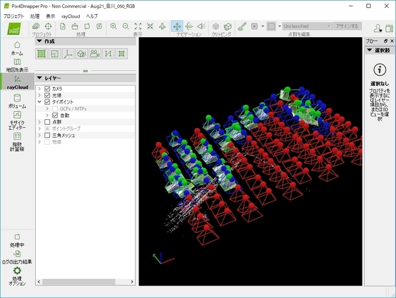The width and height of the screenshot is (396, 298).
Task: Open the map view (地図を表示)
Action: (17, 65)
